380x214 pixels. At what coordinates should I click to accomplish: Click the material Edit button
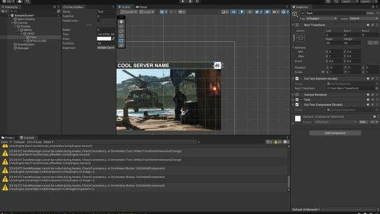click(x=363, y=122)
